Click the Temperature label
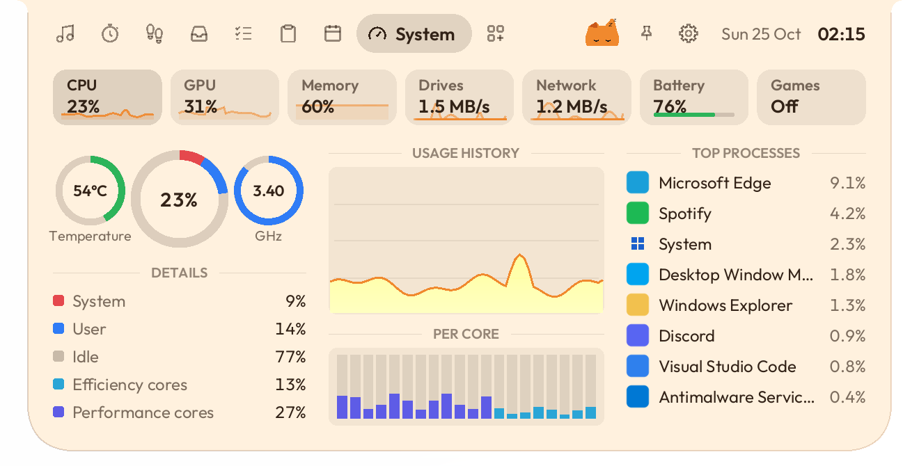The width and height of the screenshot is (919, 466). (x=91, y=236)
